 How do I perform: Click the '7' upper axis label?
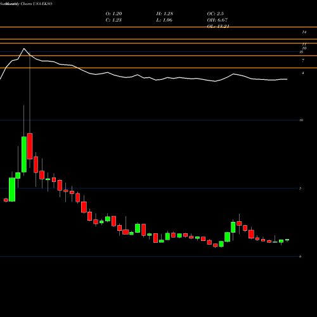303,61
